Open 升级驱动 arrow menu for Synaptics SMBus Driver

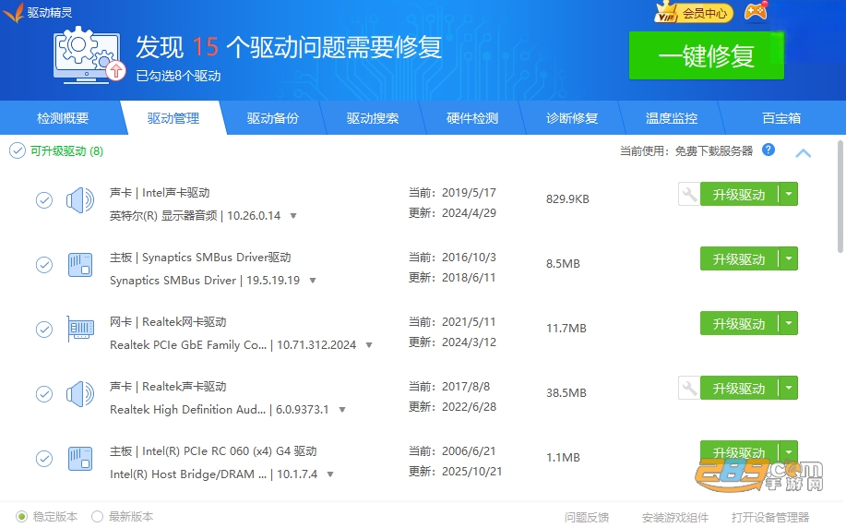pos(789,258)
